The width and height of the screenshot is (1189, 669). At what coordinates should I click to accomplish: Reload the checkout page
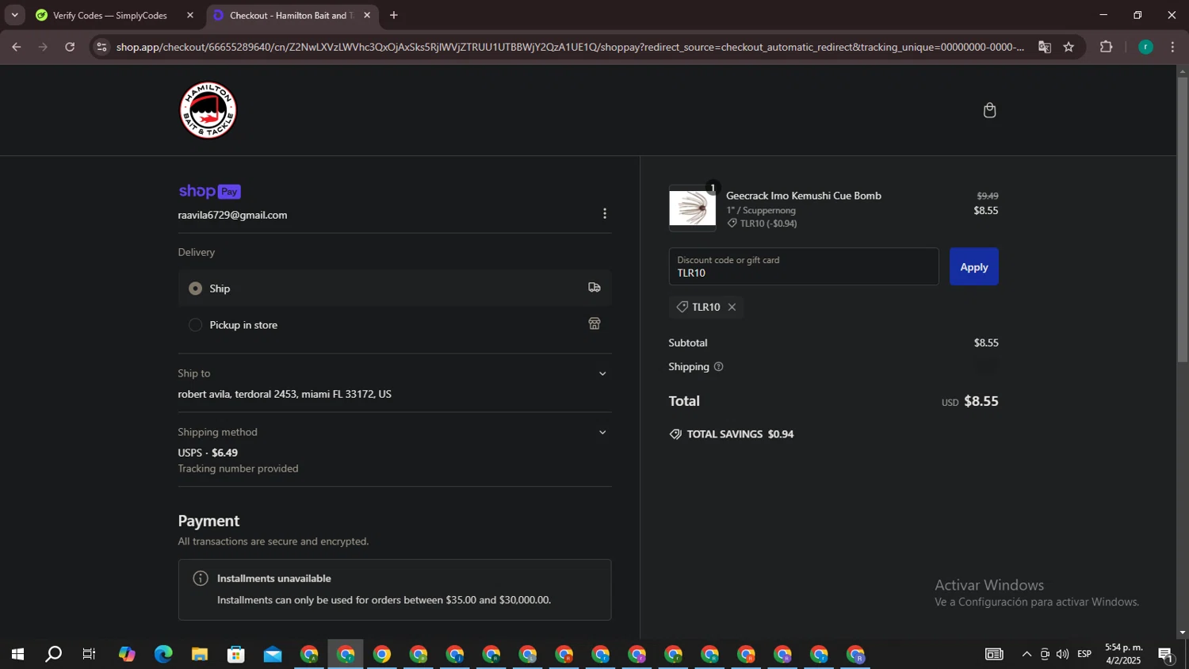coord(70,47)
